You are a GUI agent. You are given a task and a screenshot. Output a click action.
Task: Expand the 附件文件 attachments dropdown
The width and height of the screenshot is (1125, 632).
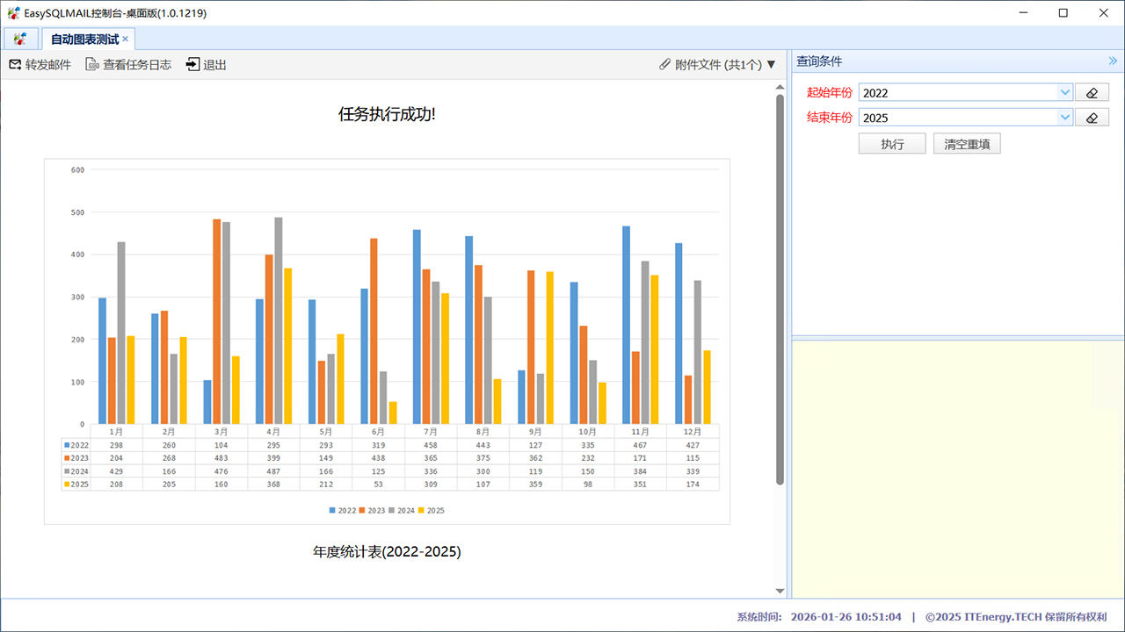(771, 65)
